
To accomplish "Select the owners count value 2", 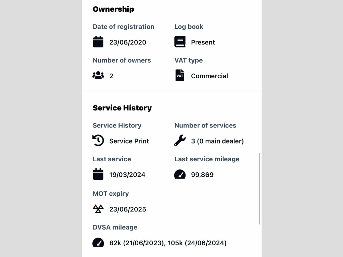I will 111,76.
